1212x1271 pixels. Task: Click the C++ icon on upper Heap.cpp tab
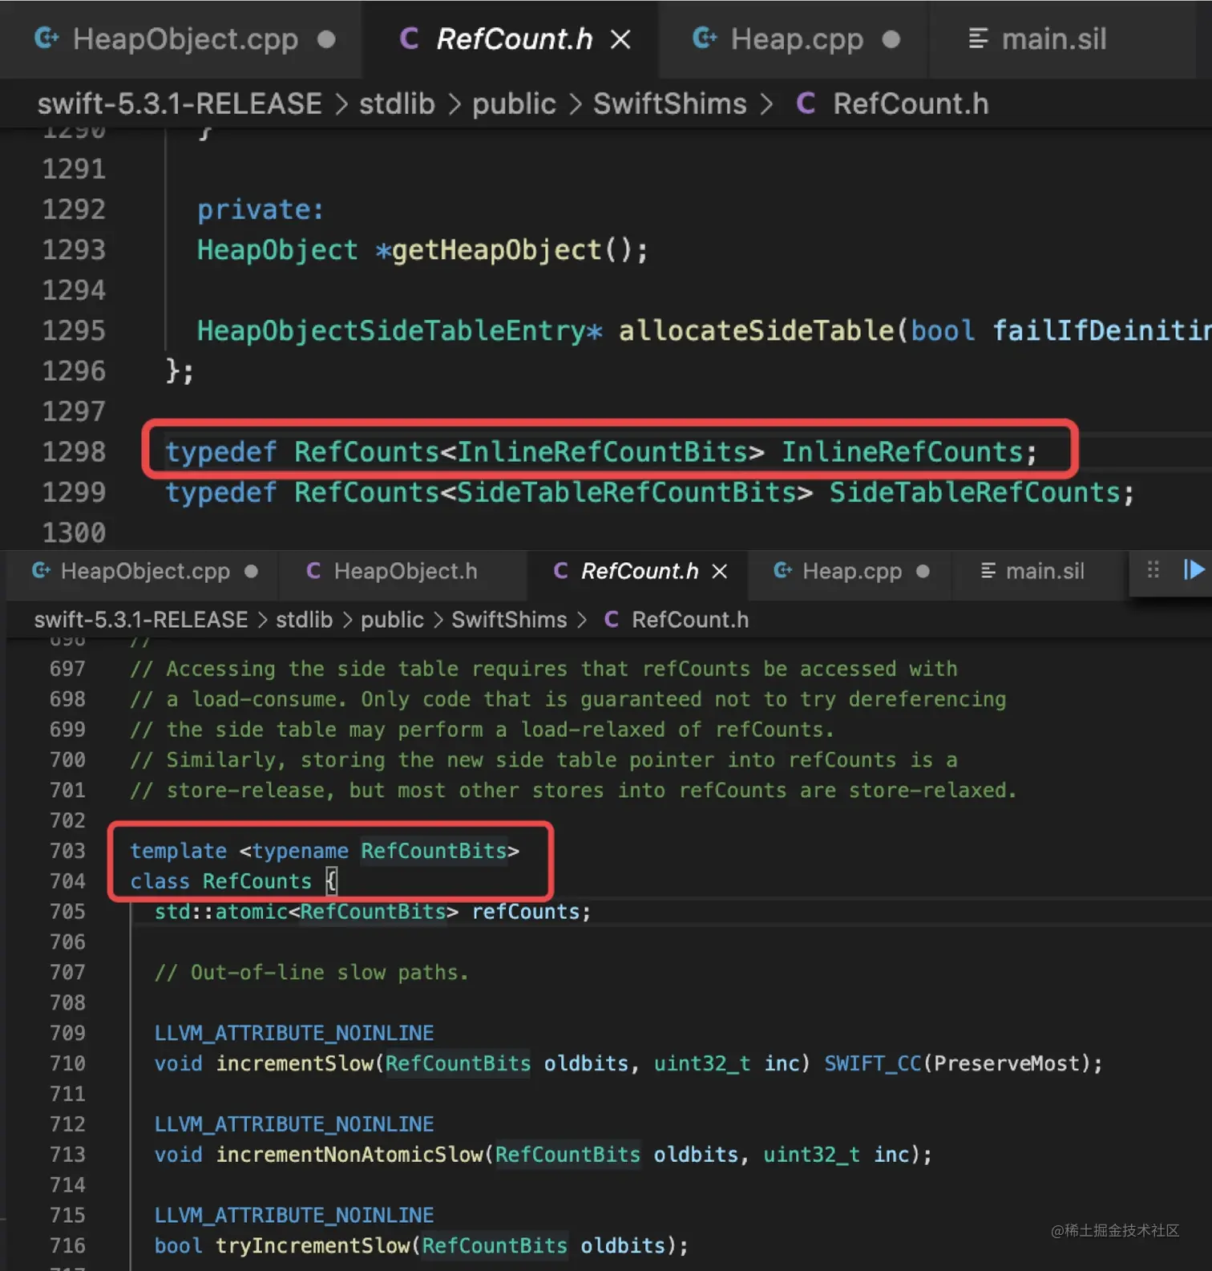click(705, 38)
